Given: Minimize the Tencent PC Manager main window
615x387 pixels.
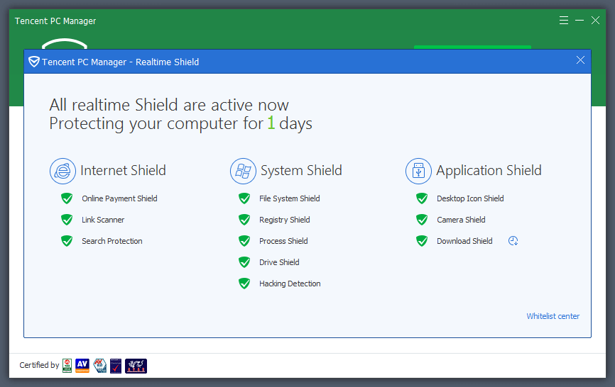Looking at the screenshot, I should 579,21.
